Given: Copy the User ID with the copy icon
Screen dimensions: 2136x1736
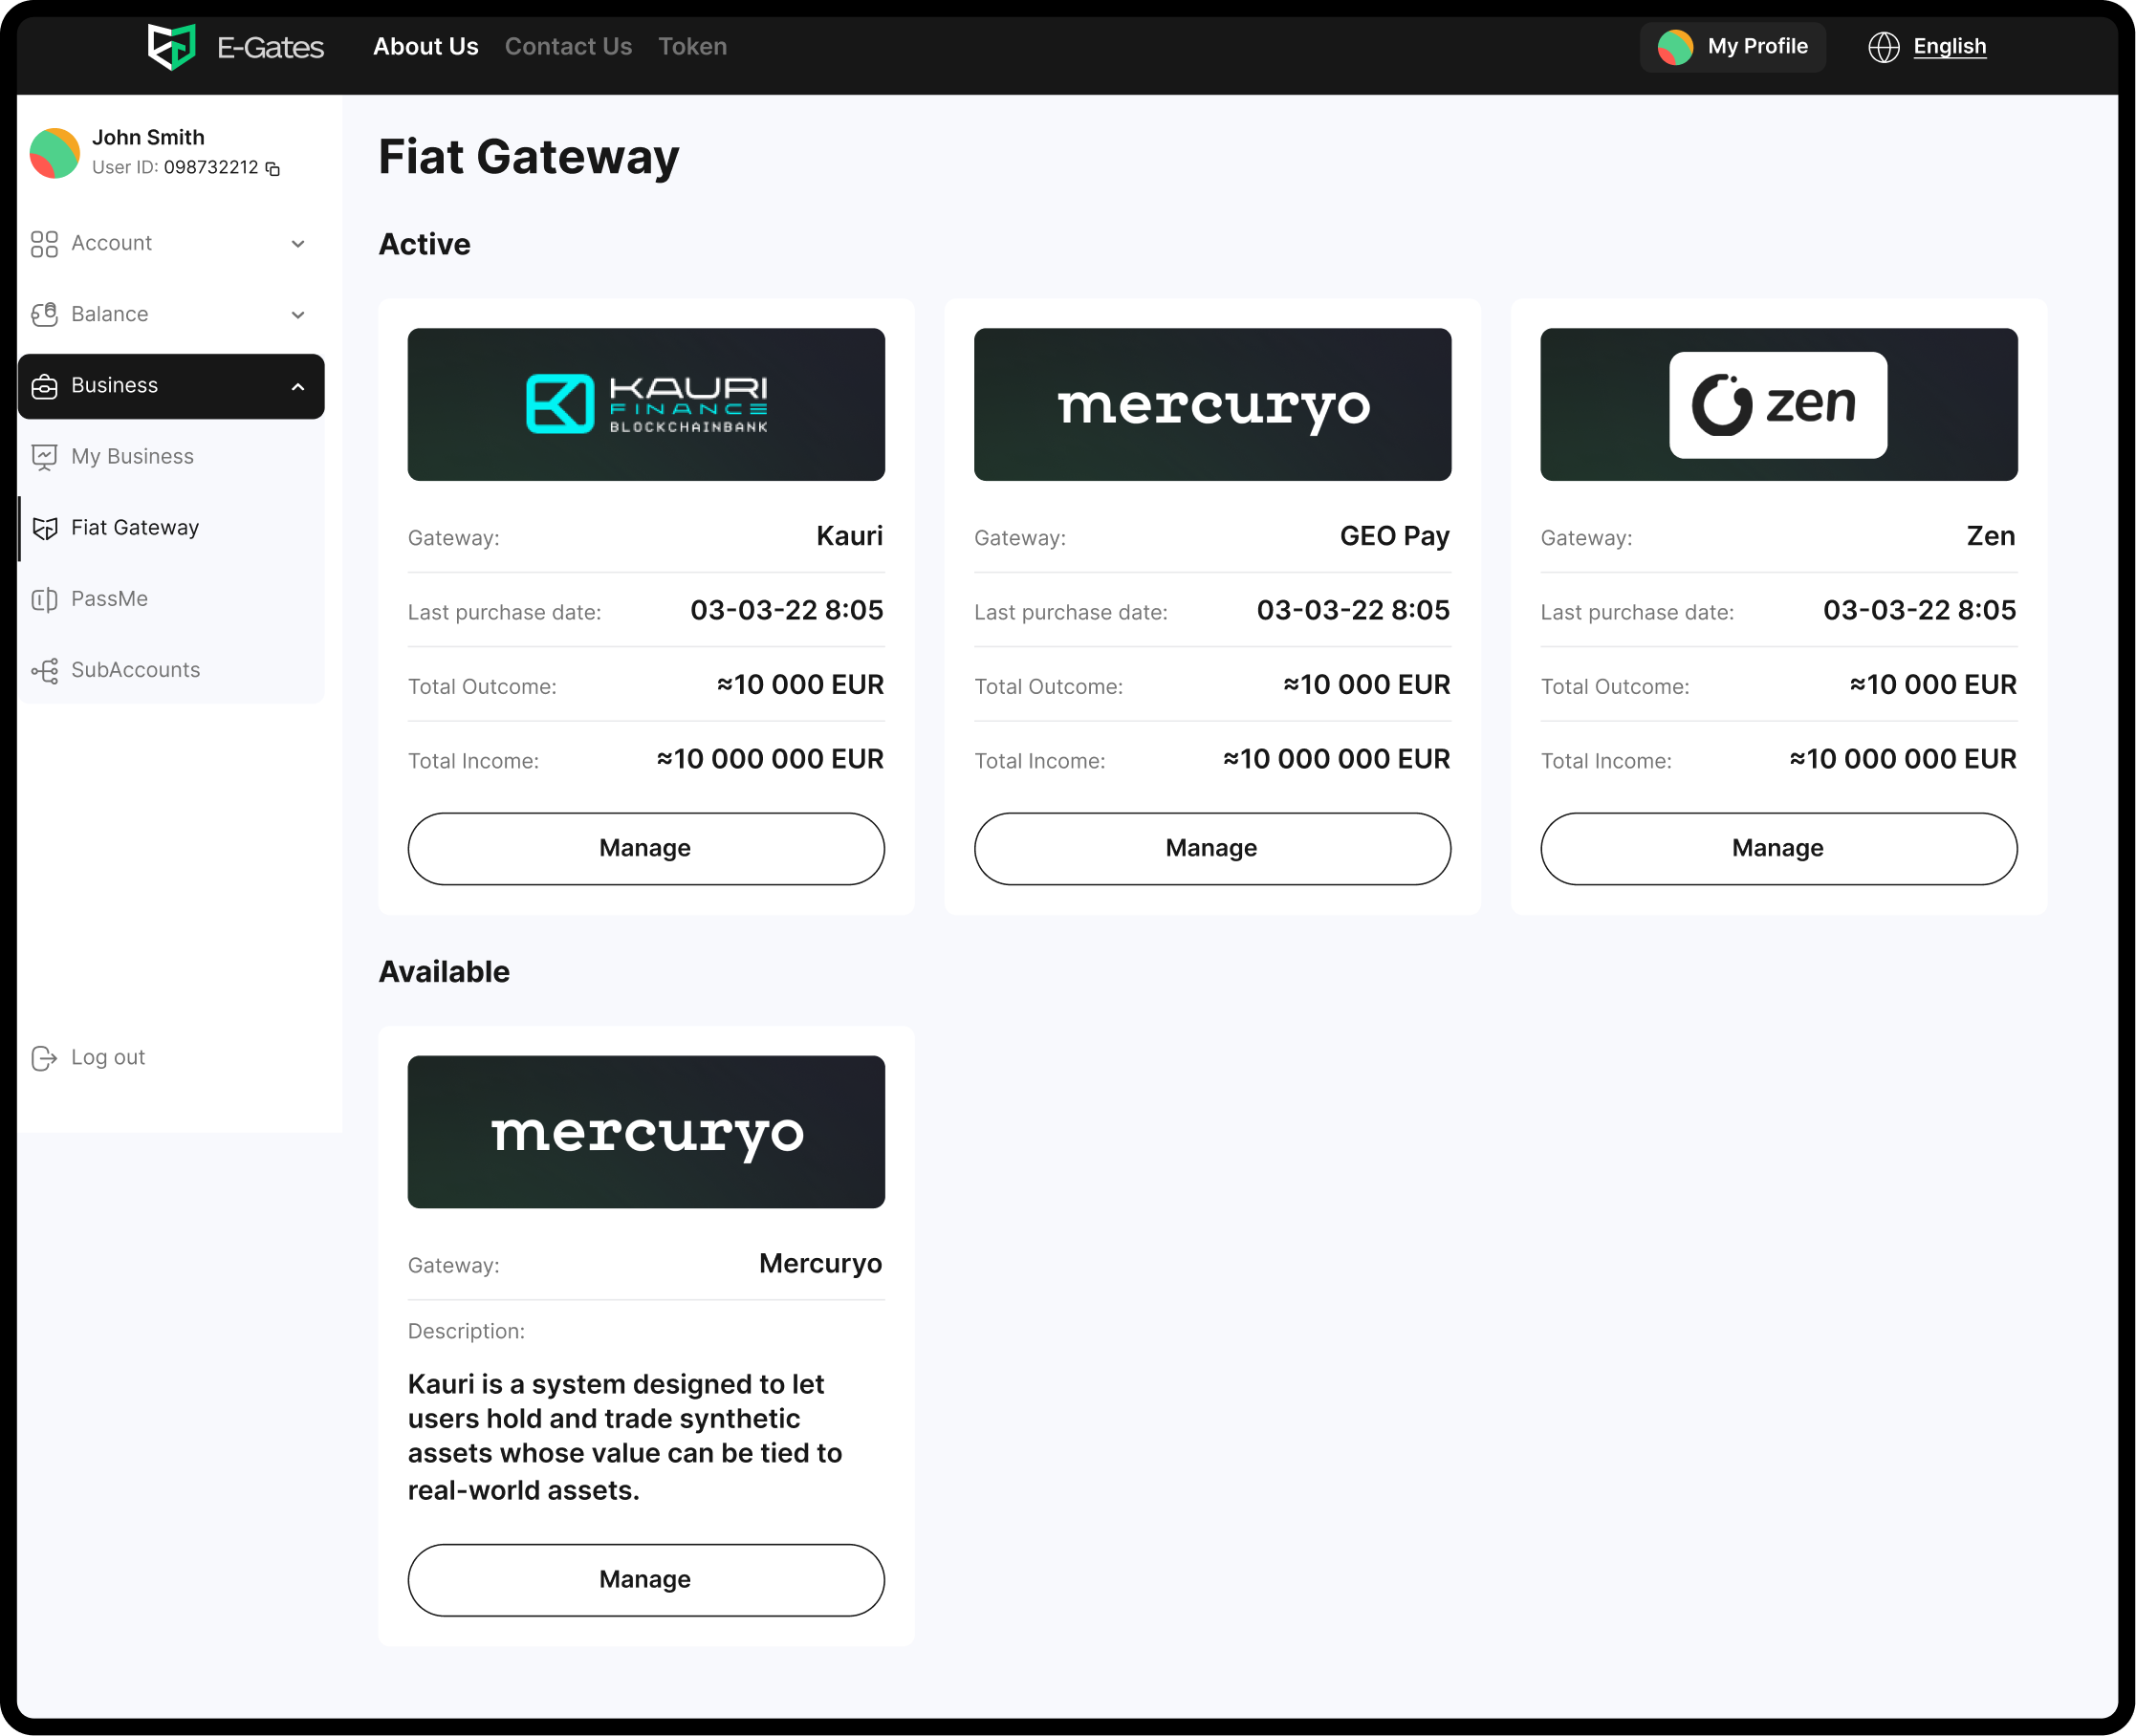Looking at the screenshot, I should tap(272, 169).
